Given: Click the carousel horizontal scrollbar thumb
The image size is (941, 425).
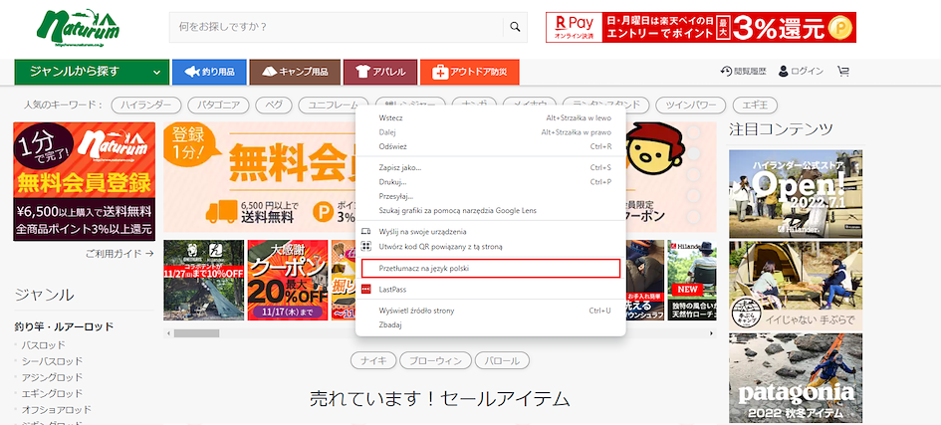Looking at the screenshot, I should pyautogui.click(x=196, y=333).
